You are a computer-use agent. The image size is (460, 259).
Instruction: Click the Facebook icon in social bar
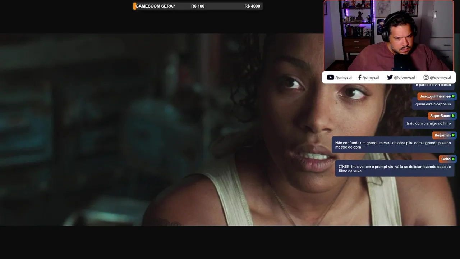tap(360, 77)
